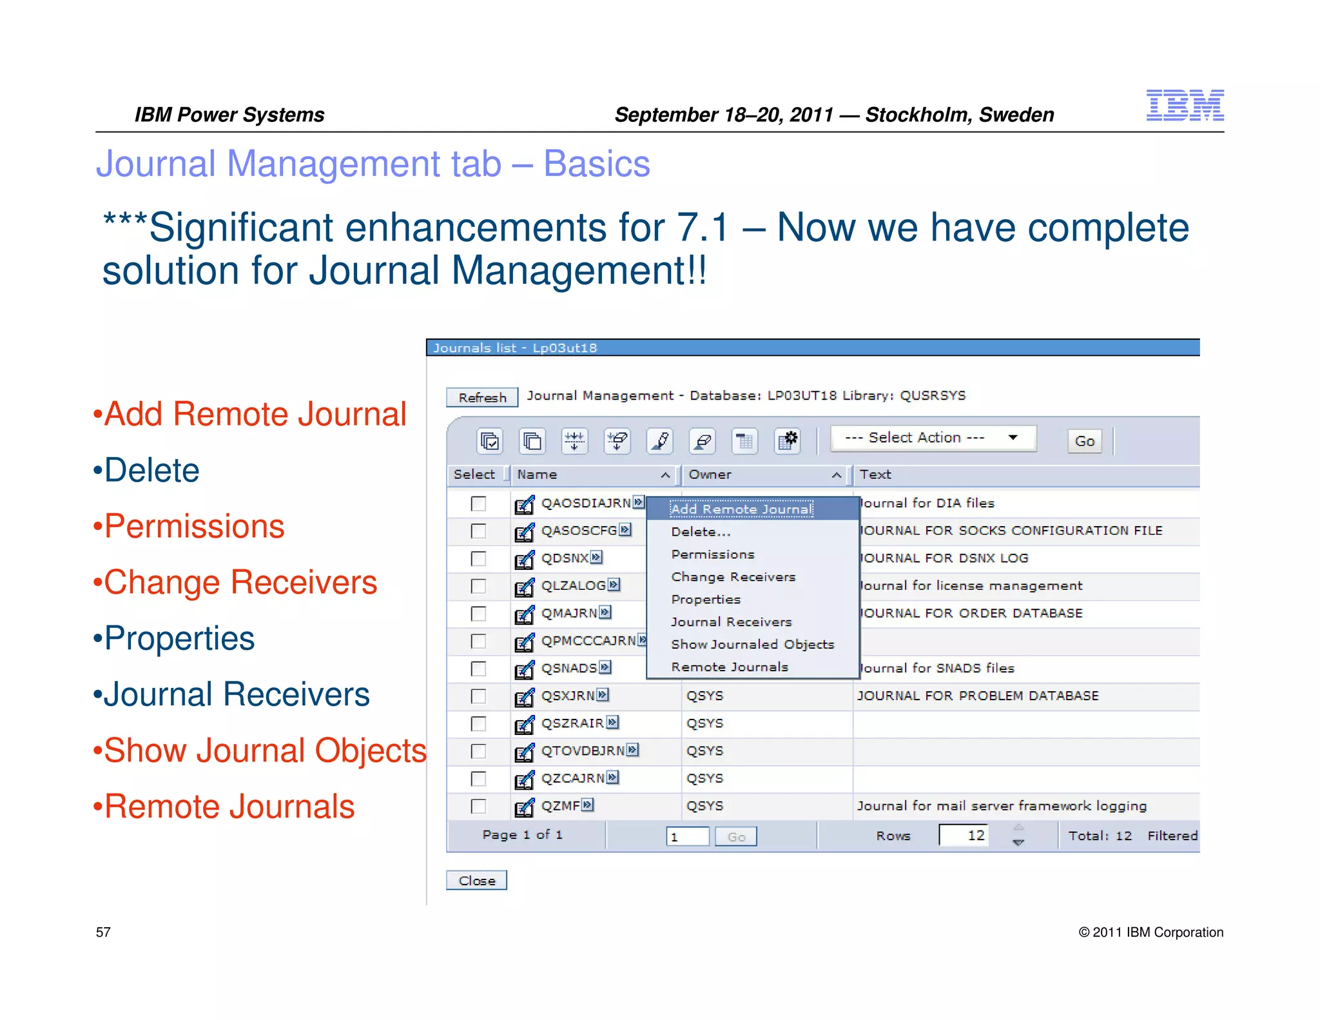Choose Delete... from the context menu

(x=753, y=532)
